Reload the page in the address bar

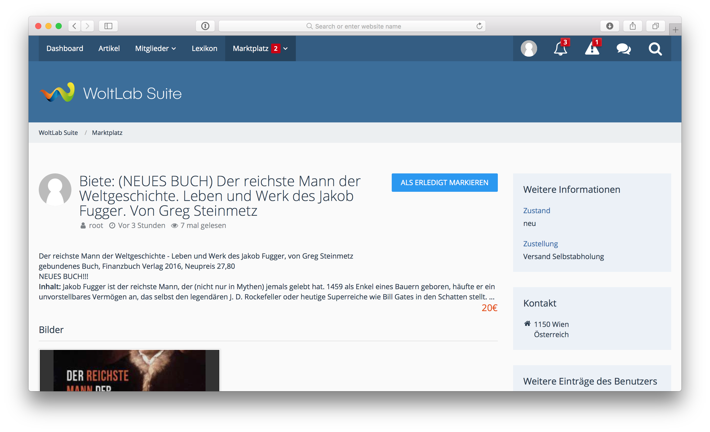pyautogui.click(x=479, y=26)
